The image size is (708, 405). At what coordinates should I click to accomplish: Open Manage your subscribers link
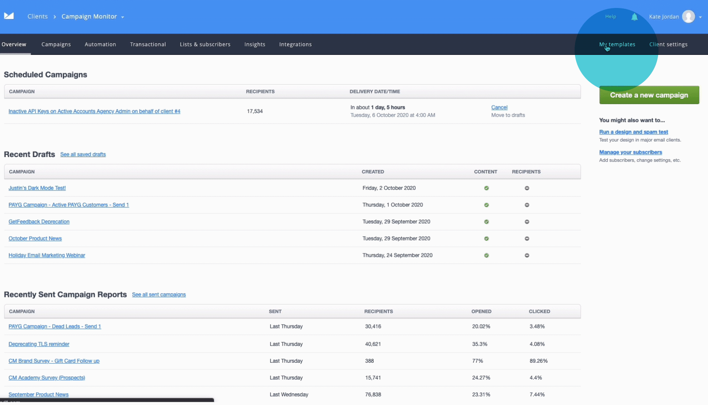point(630,152)
